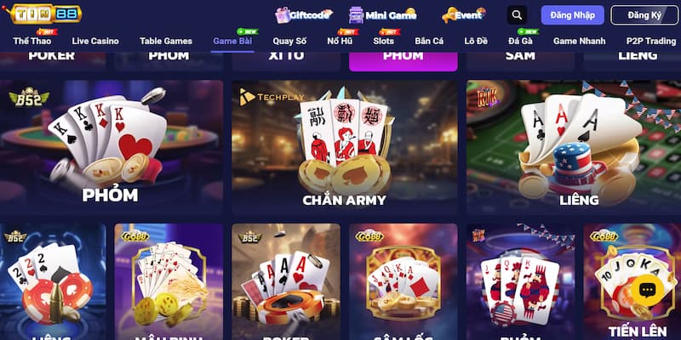The width and height of the screenshot is (681, 340).
Task: Click the Đăng Nhập button
Action: tap(572, 15)
